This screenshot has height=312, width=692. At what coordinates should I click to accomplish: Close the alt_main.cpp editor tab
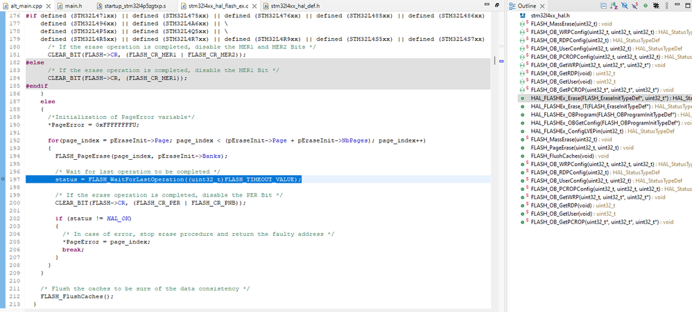pyautogui.click(x=48, y=6)
